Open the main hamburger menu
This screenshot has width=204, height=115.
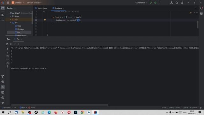[x=8, y=3]
